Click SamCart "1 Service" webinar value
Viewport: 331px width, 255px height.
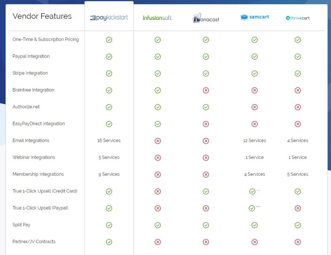coord(255,157)
